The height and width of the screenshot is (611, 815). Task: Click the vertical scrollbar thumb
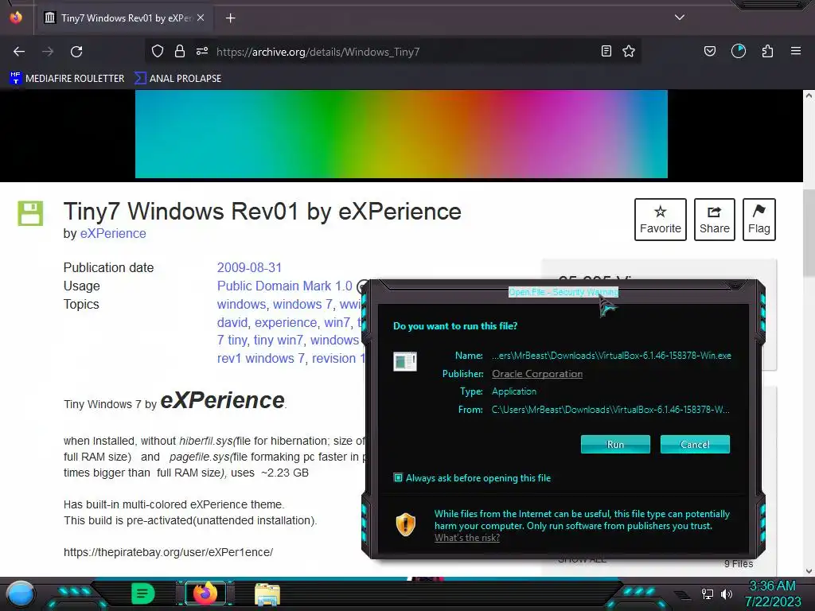click(809, 234)
